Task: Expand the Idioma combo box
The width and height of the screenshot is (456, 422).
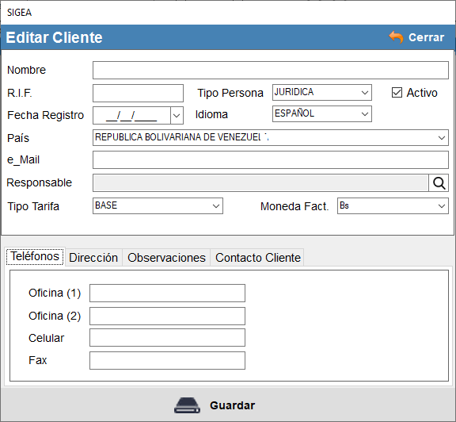Action: point(322,113)
